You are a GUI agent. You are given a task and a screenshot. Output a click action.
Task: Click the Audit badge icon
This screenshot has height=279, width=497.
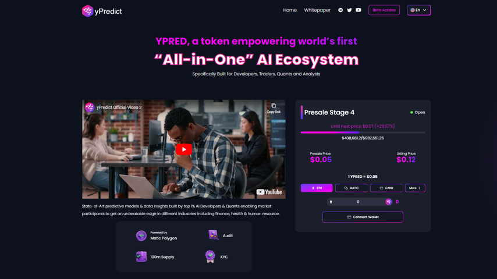(213, 235)
